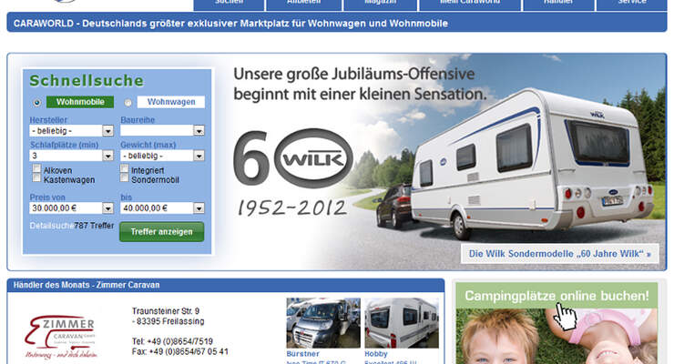Open the Magazin navigation tab
This screenshot has height=364, width=674.
tap(381, 4)
